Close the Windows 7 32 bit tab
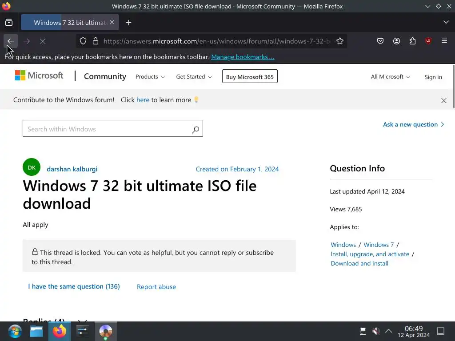 [112, 22]
